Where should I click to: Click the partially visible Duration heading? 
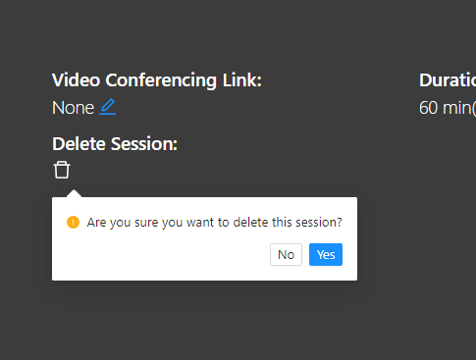click(448, 80)
